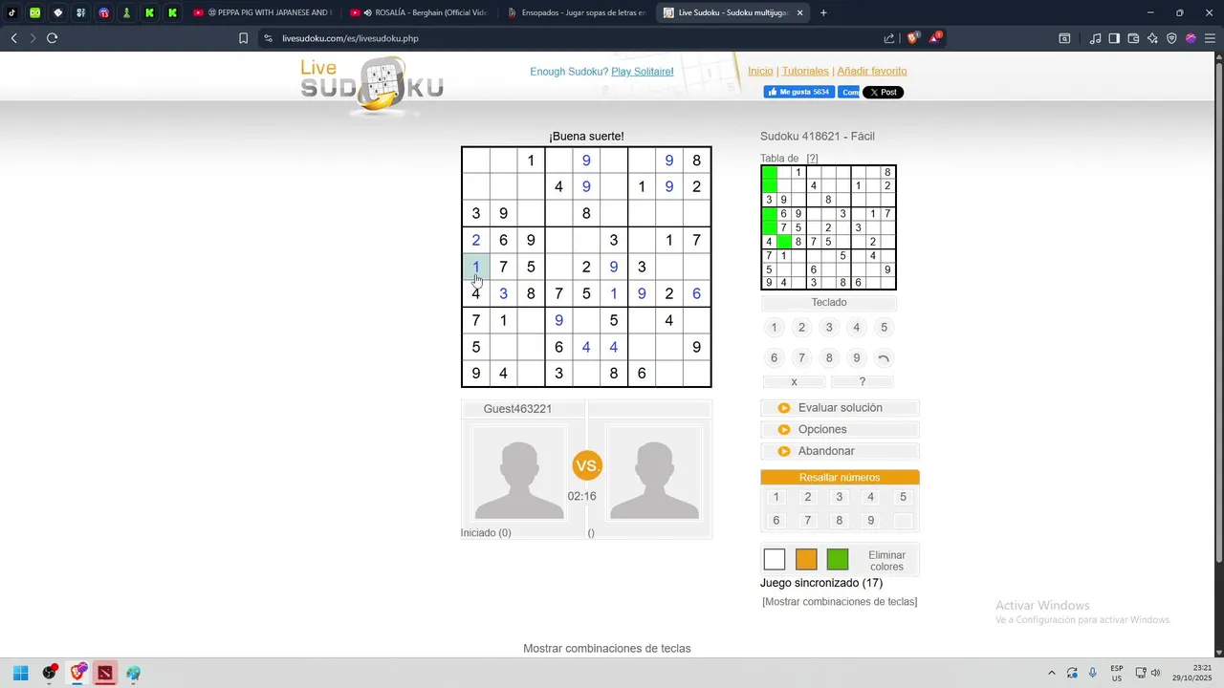Image resolution: width=1224 pixels, height=688 pixels.
Task: Switch to Ensopados sopas de letras tab
Action: [577, 12]
